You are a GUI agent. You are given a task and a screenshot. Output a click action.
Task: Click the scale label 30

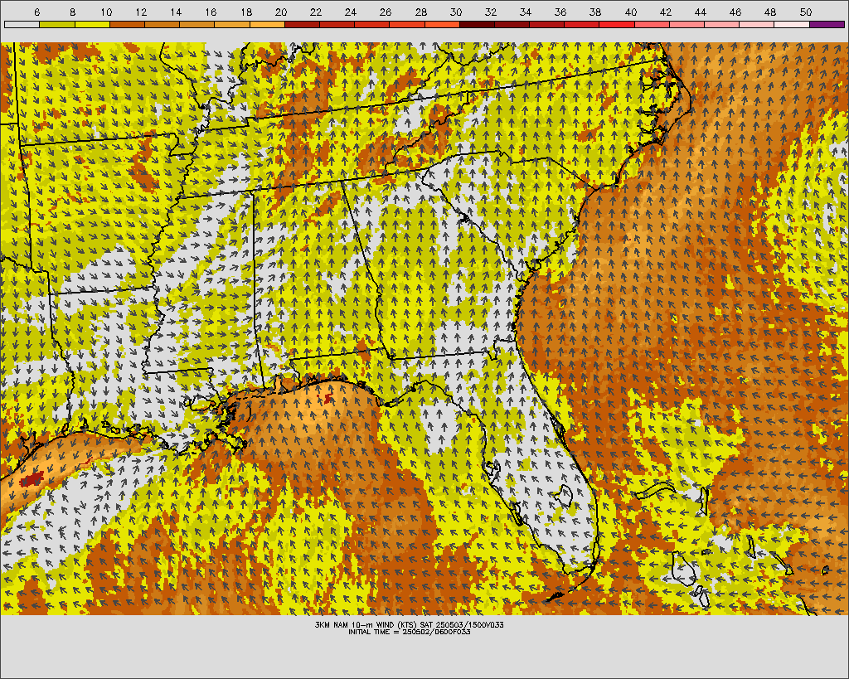[x=455, y=12]
